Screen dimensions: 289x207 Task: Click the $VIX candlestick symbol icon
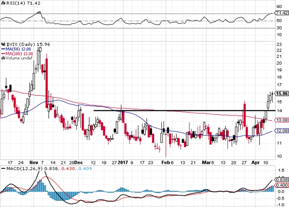click(x=4, y=44)
